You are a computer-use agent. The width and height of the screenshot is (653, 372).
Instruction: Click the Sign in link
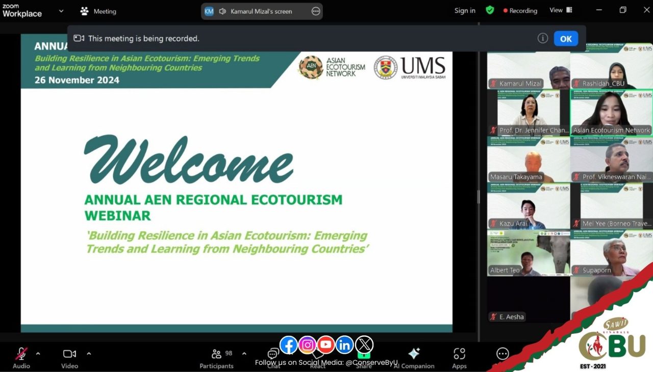pos(465,11)
